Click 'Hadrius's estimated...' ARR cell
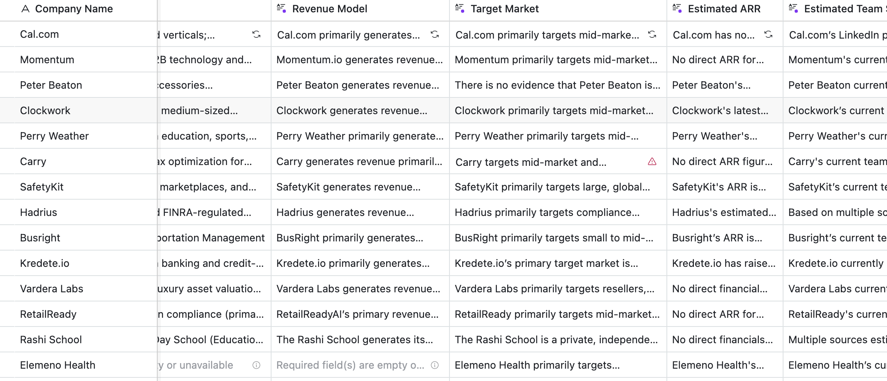 tap(725, 212)
